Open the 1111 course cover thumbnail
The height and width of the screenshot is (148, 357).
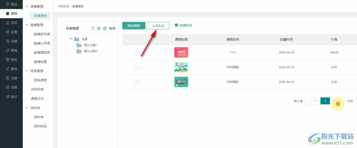pyautogui.click(x=181, y=53)
